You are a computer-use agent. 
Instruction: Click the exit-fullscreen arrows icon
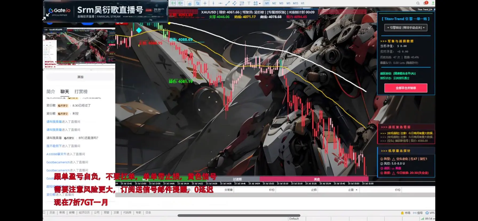[46, 17]
